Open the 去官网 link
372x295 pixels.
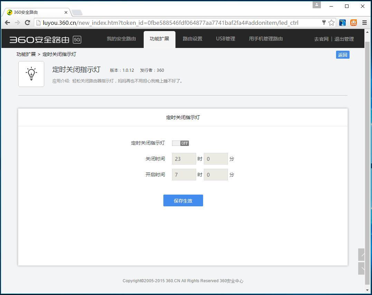(x=321, y=39)
